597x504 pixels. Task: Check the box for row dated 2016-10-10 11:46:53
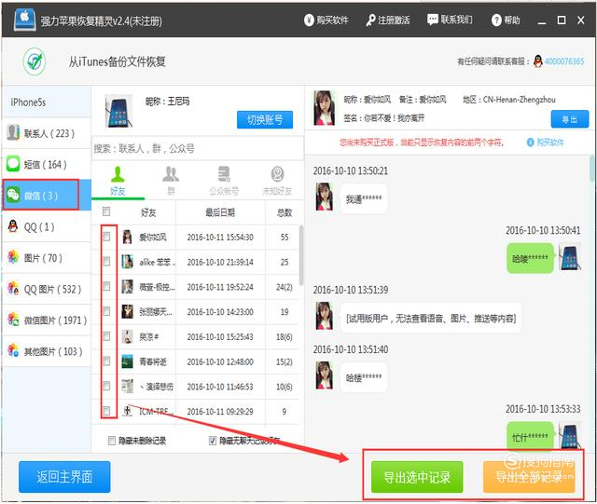point(106,386)
